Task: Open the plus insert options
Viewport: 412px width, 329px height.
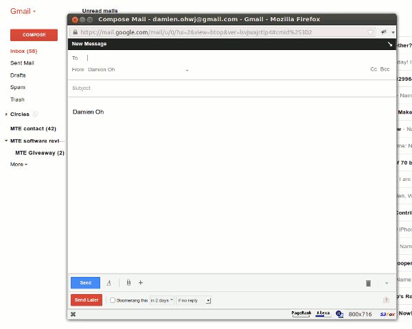Action: click(141, 282)
